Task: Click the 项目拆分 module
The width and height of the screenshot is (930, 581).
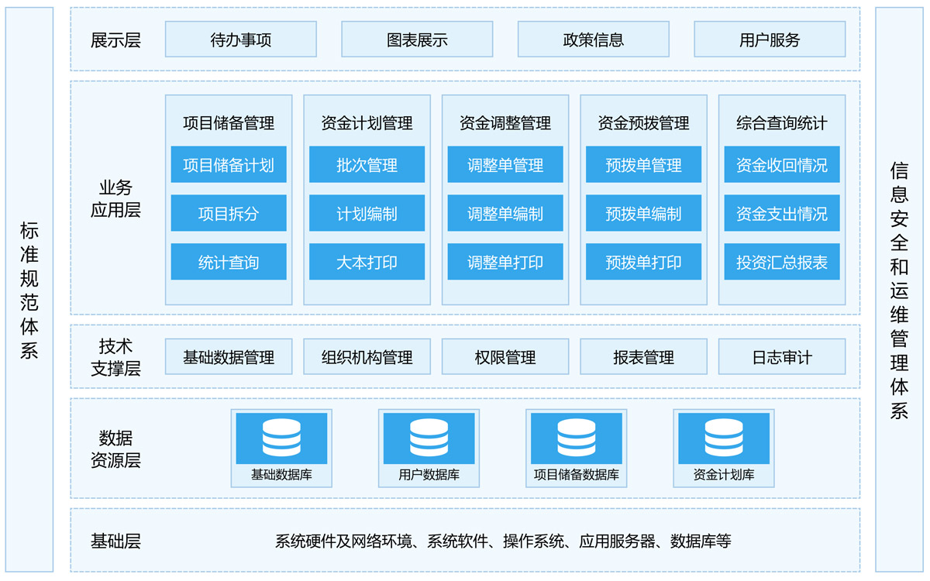Action: (x=229, y=214)
